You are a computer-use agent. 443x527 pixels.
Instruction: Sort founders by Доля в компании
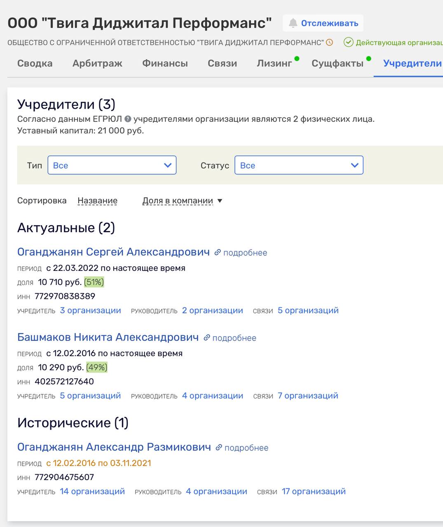pyautogui.click(x=178, y=201)
